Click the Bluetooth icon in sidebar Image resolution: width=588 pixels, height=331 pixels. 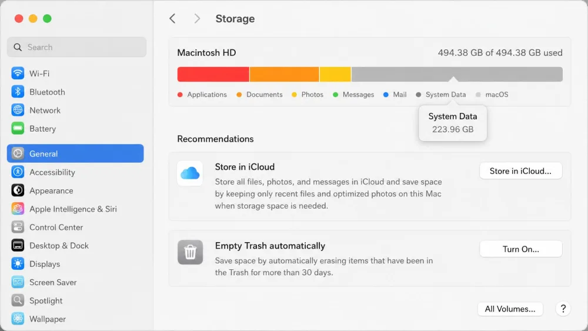point(18,92)
